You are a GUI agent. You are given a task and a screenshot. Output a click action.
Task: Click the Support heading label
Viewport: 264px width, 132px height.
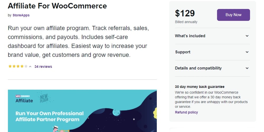point(183,52)
